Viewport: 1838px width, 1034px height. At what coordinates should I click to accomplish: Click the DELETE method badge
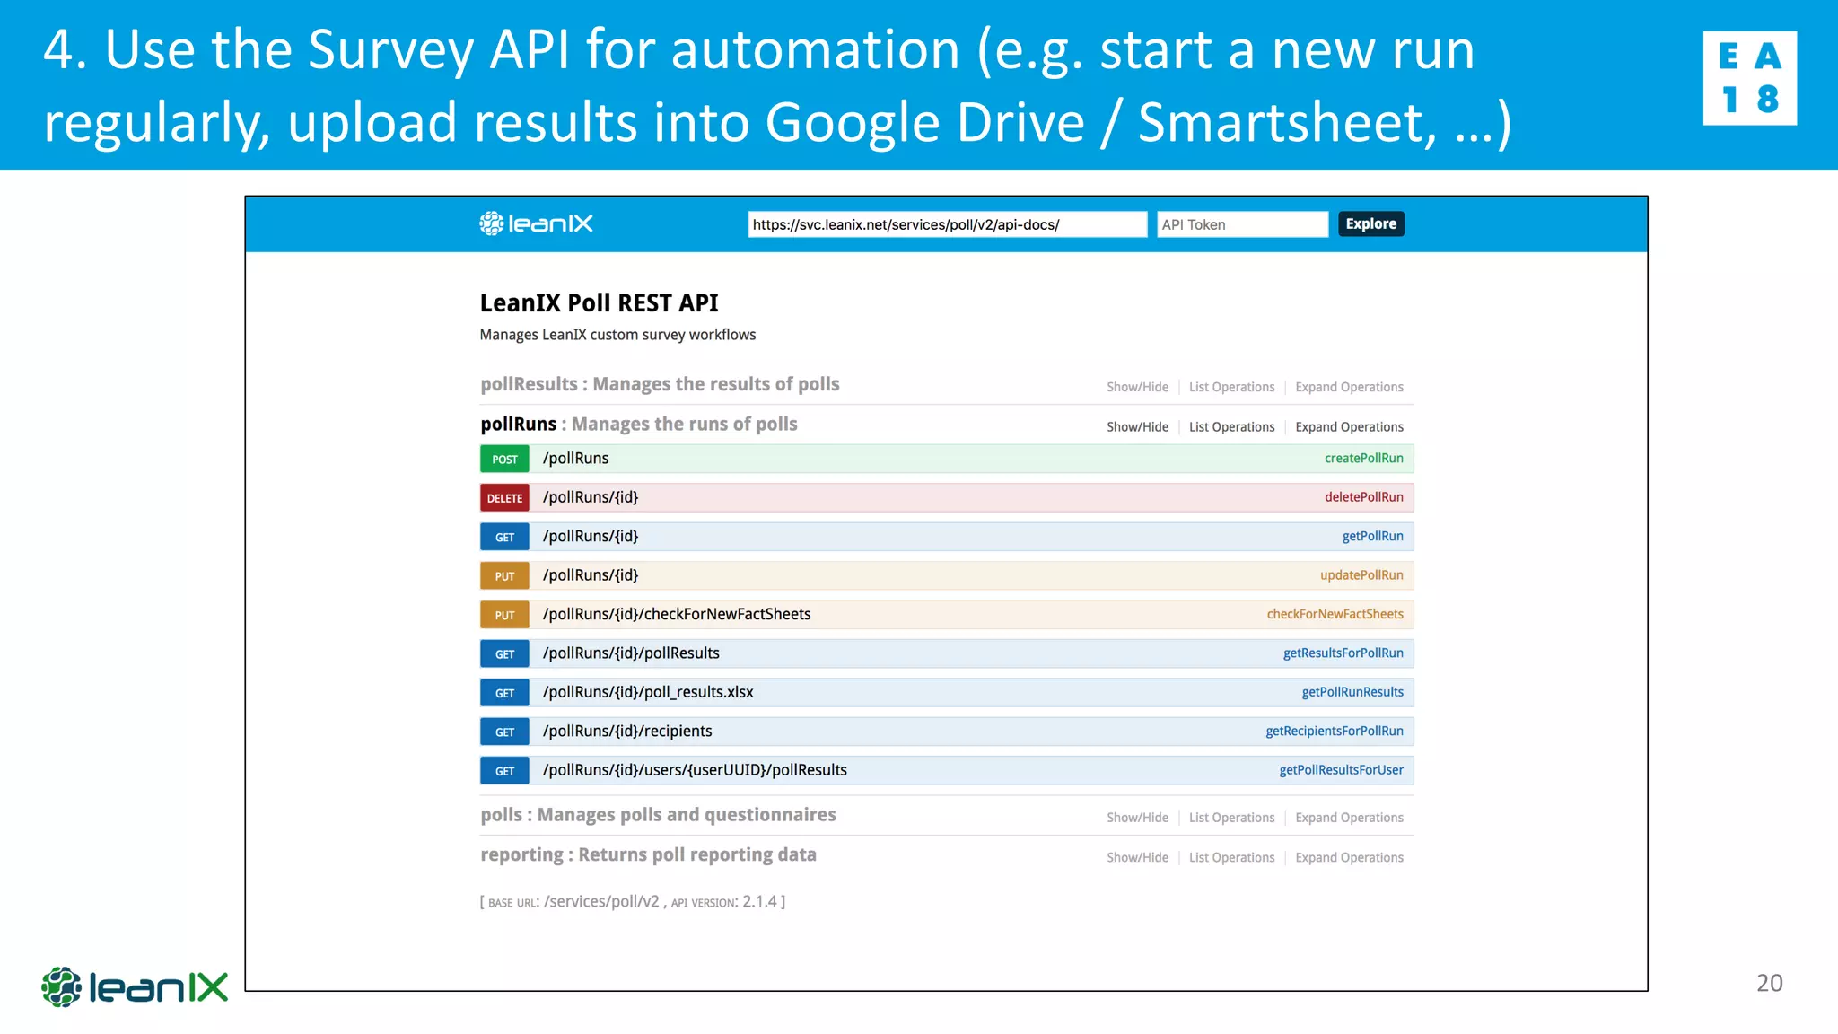click(x=504, y=498)
